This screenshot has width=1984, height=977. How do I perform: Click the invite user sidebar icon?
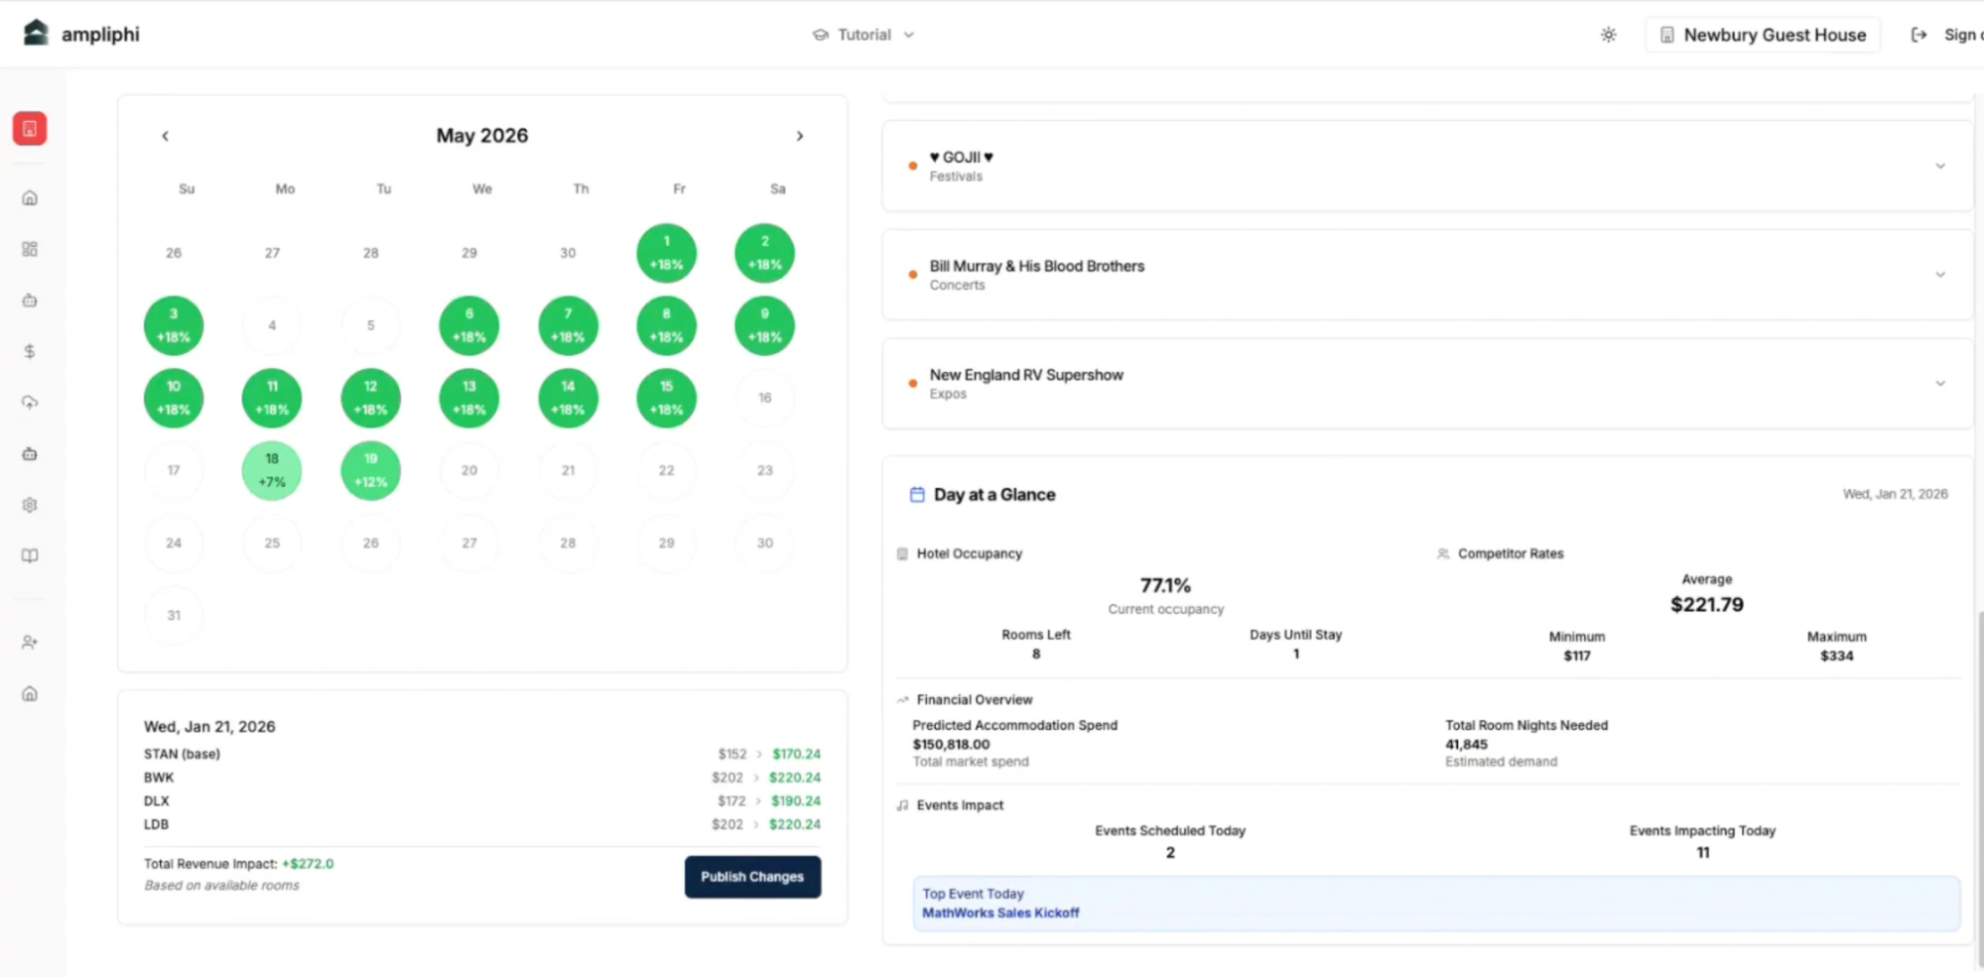(x=30, y=642)
